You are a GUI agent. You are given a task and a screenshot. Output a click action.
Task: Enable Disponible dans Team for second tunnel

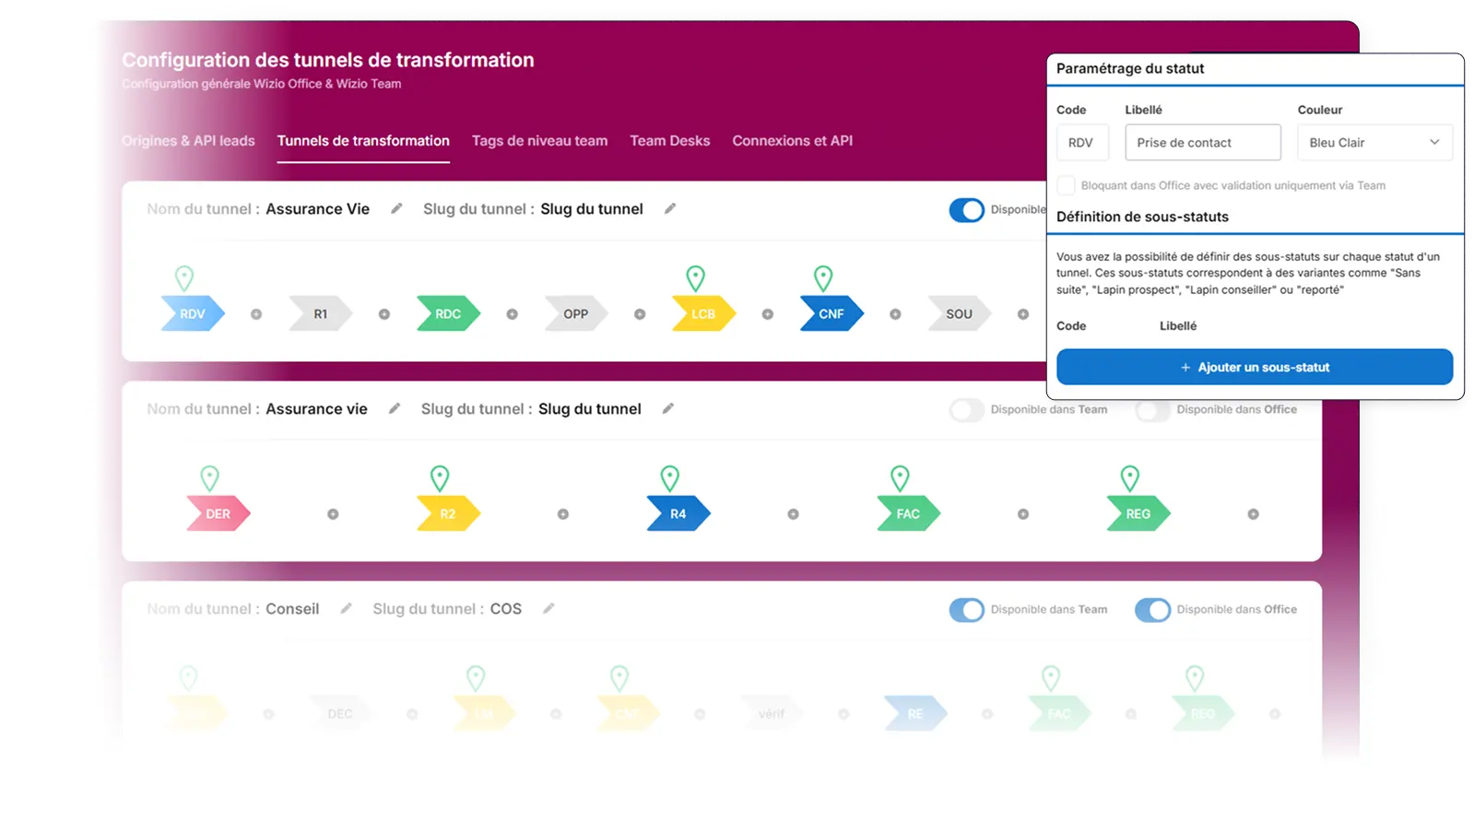coord(967,410)
